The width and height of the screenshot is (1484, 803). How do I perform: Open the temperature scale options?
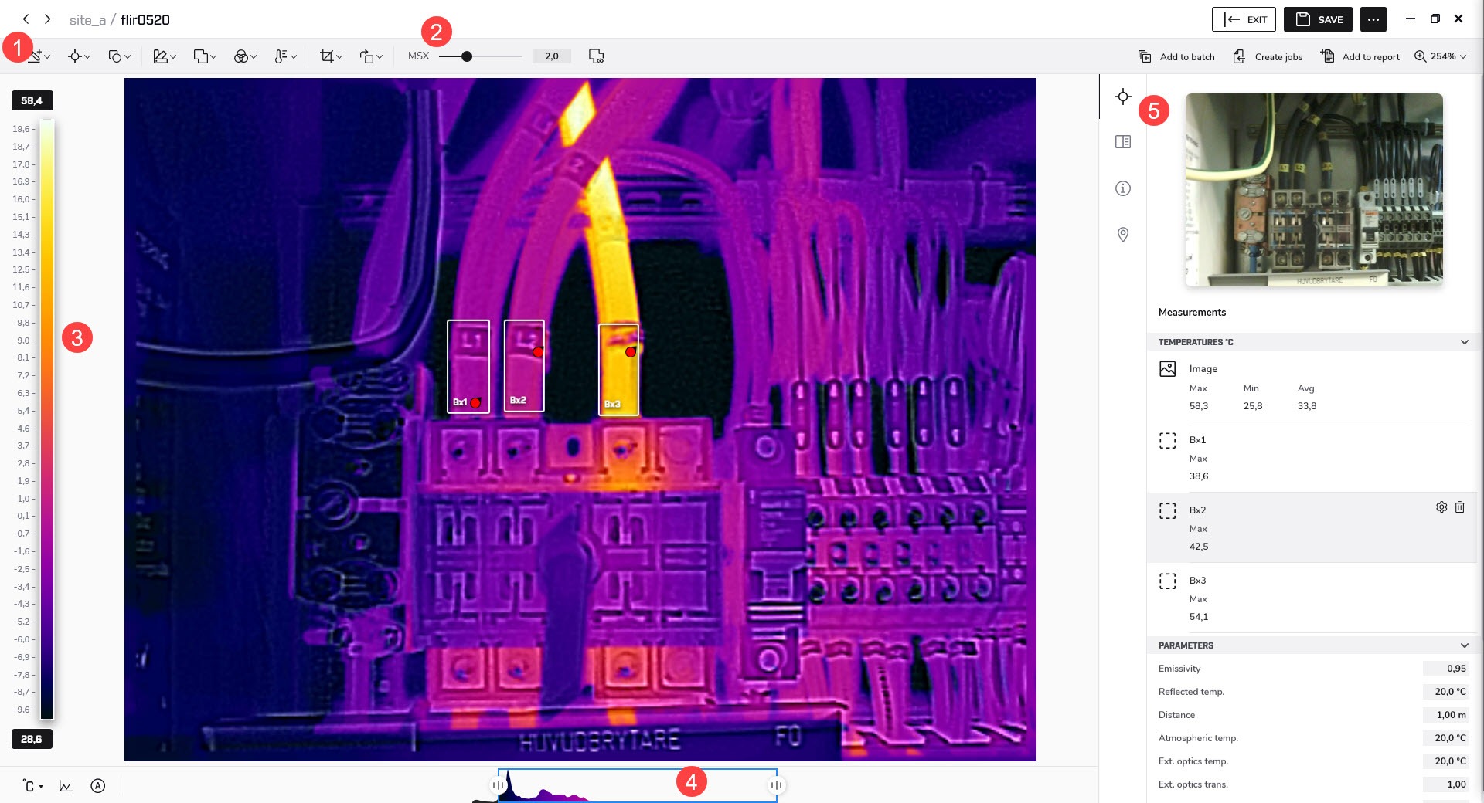pos(284,56)
